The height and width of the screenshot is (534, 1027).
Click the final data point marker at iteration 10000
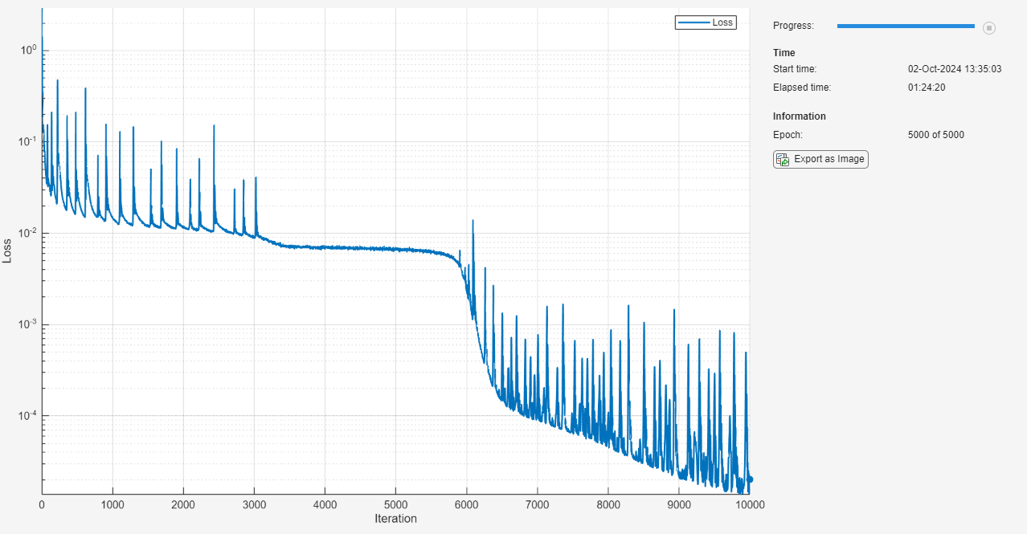(x=748, y=479)
